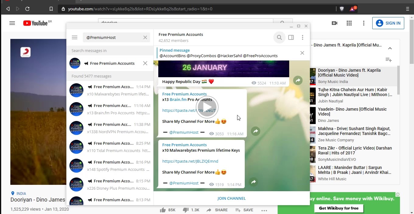This screenshot has width=414, height=214.
Task: Go forward in the browser
Action: [18, 9]
